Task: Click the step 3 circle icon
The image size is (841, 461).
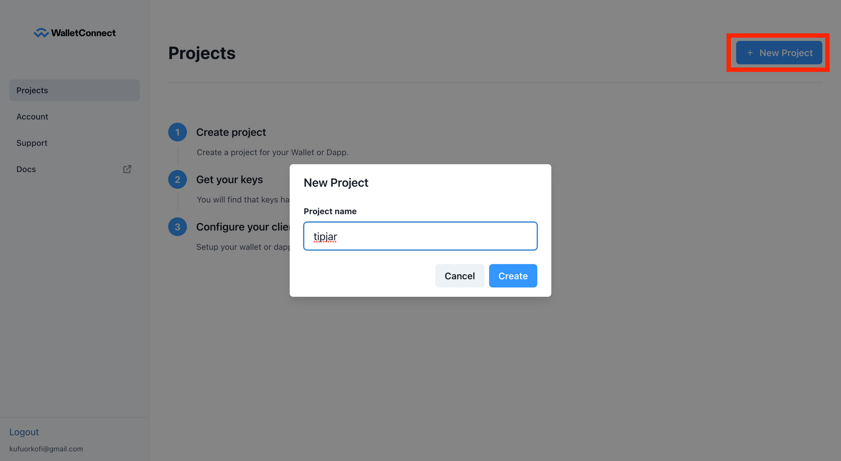Action: [x=177, y=227]
